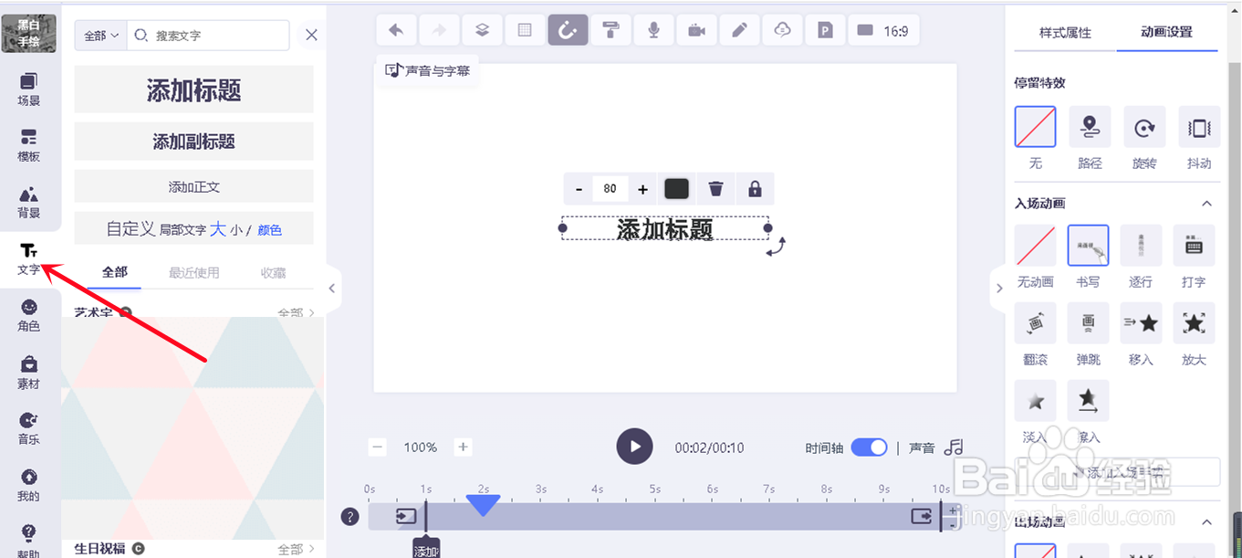
Task: Collapse the 入场动画 section
Action: [1206, 203]
